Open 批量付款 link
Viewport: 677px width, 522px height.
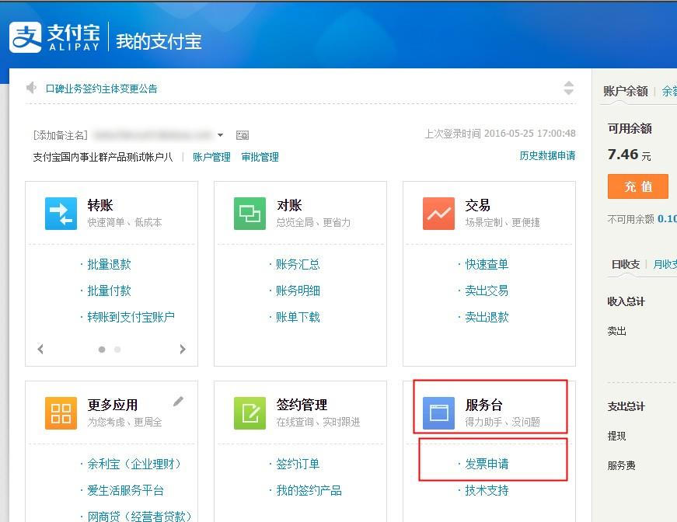(x=110, y=291)
